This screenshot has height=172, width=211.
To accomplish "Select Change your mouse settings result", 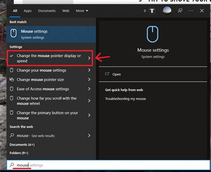I will coord(51,70).
